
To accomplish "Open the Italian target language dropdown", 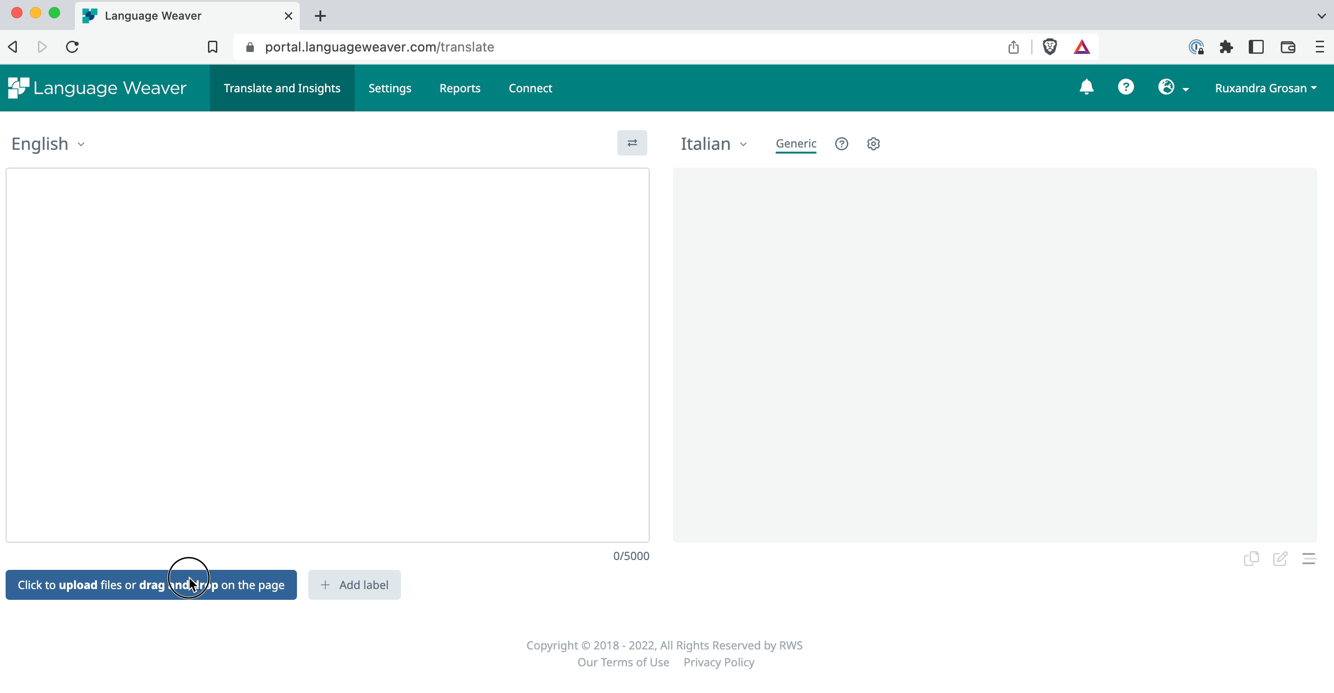I will (x=714, y=144).
